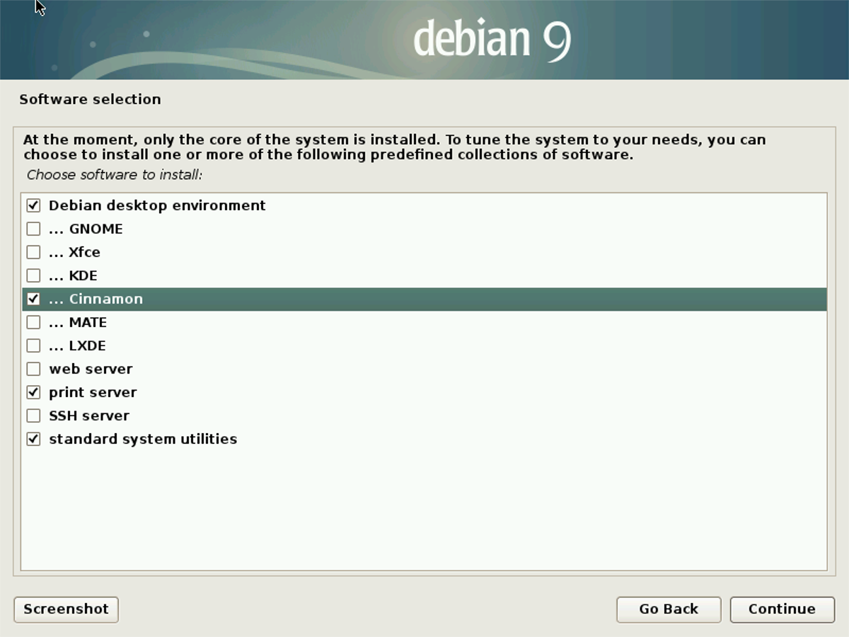
Task: Take a capture with the Screenshot button
Action: 66,609
